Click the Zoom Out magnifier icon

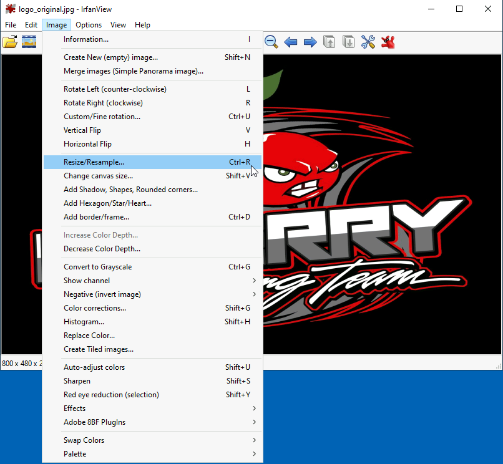(x=271, y=42)
